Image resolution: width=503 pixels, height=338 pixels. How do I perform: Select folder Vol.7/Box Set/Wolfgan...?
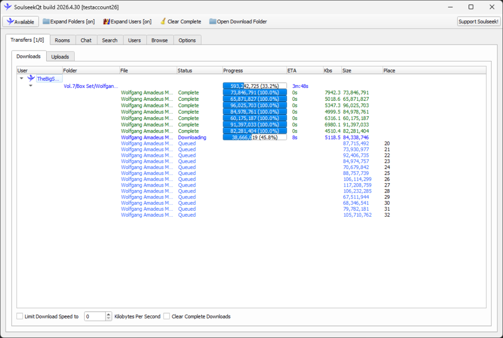[91, 86]
